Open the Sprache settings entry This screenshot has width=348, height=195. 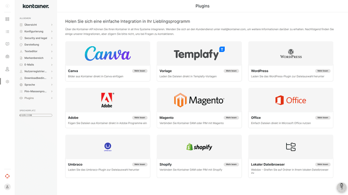click(x=29, y=84)
